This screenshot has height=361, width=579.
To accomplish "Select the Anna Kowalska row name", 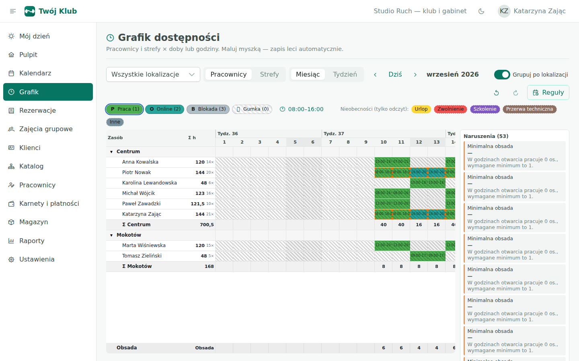I will tap(140, 162).
